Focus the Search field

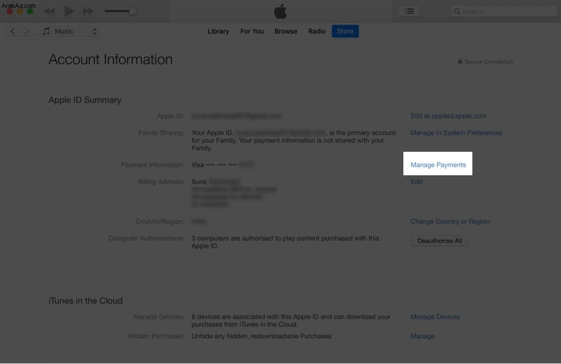click(x=504, y=11)
